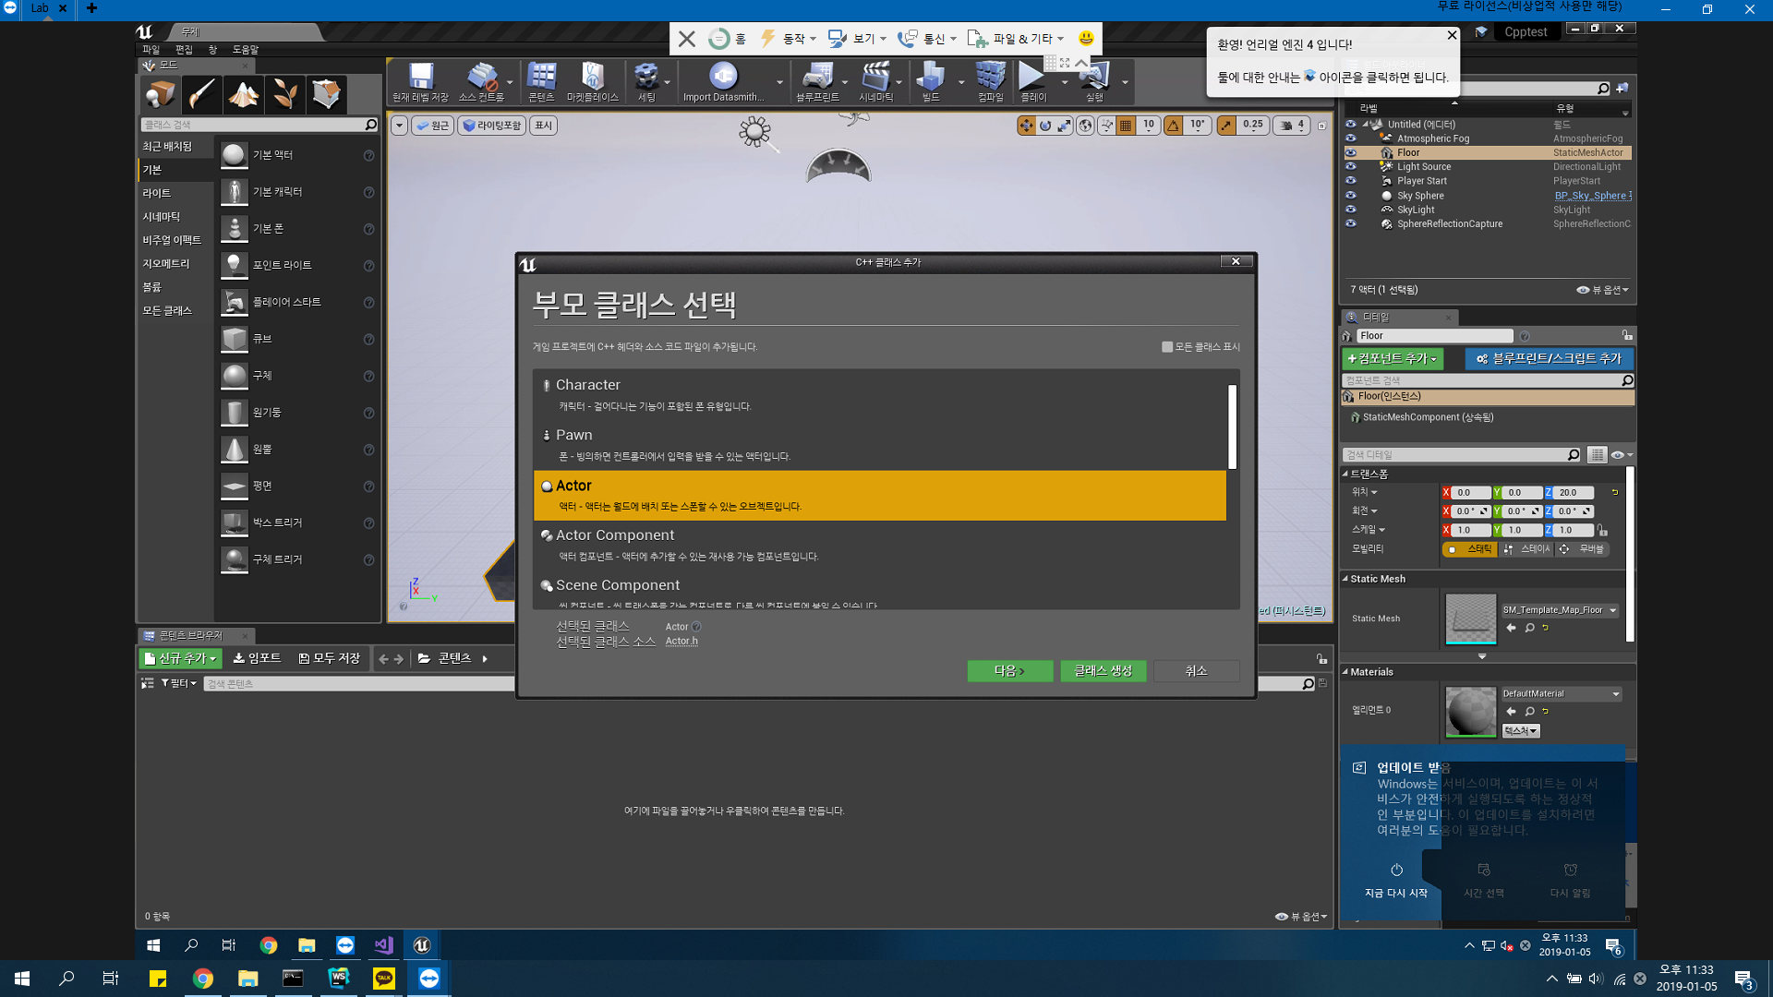Viewport: 1773px width, 997px height.
Task: Open the Help menu
Action: 245,50
